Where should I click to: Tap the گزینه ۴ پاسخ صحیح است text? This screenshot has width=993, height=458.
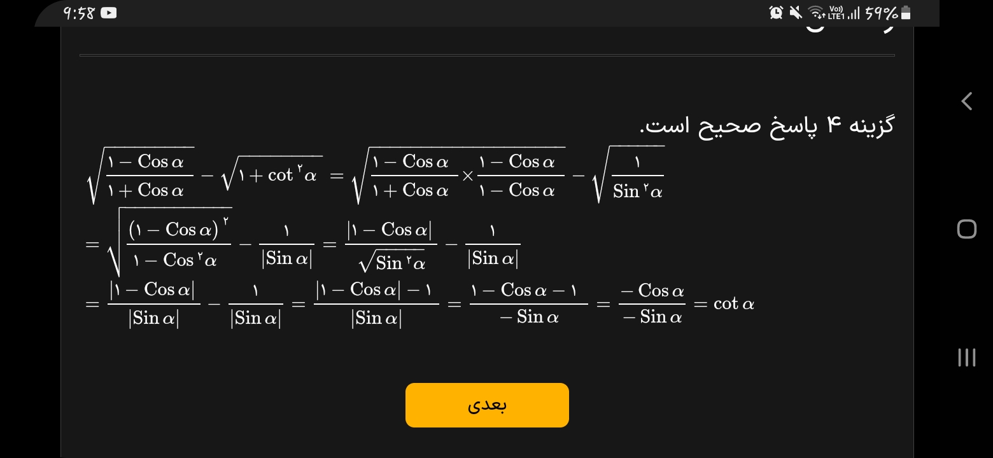[767, 125]
